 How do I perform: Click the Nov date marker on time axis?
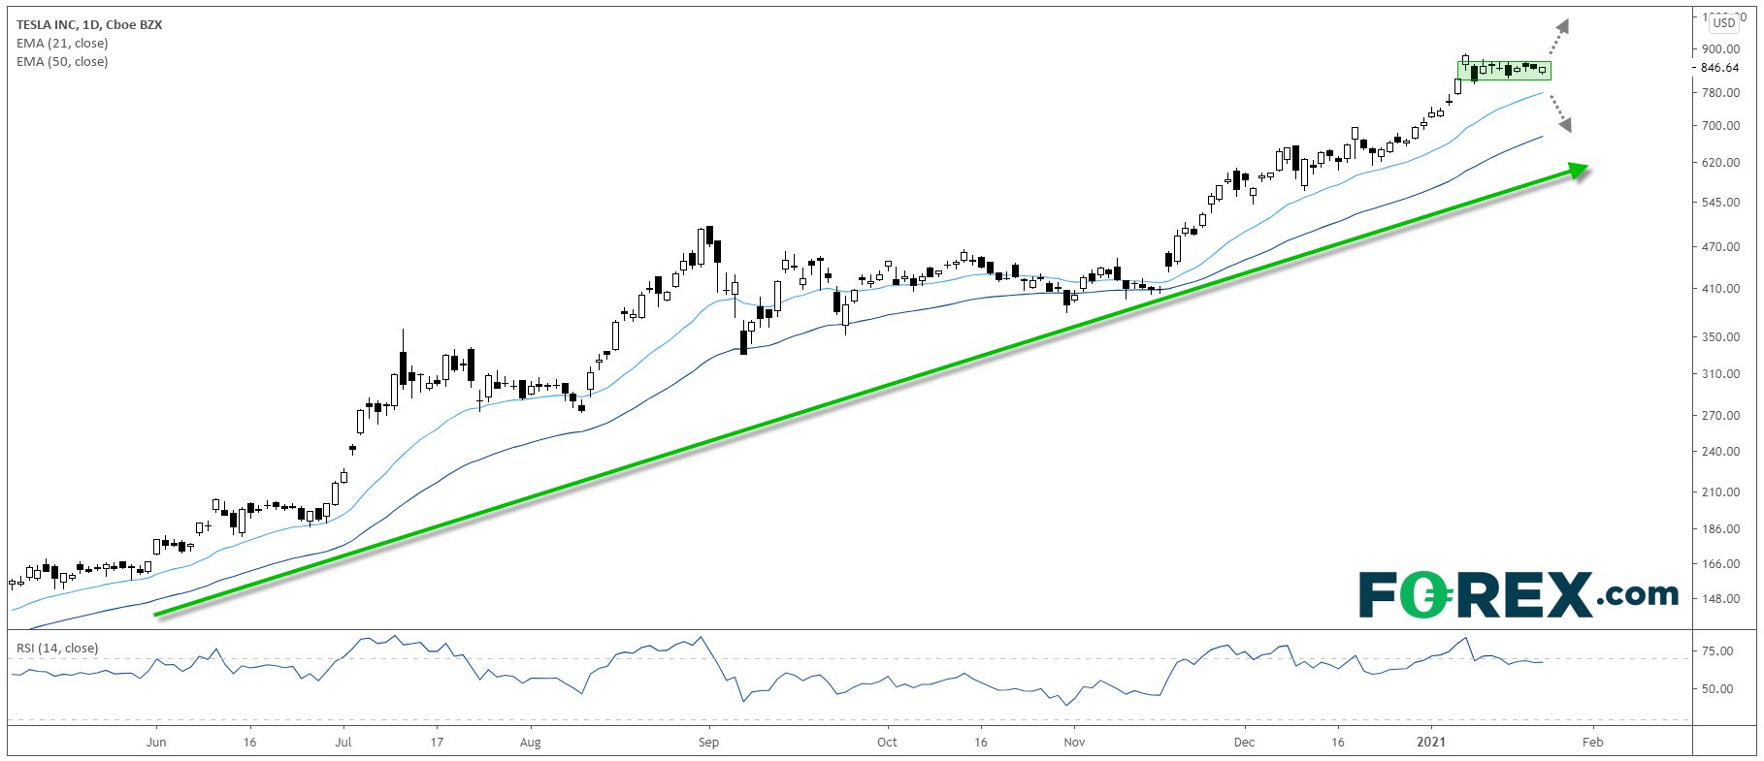(1074, 743)
